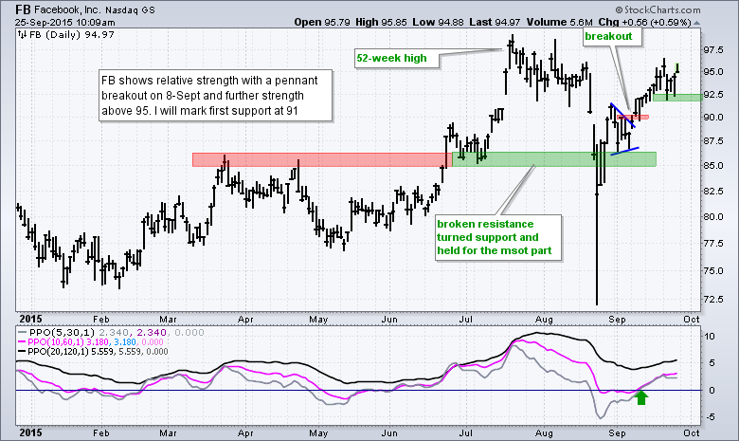The width and height of the screenshot is (739, 441).
Task: Click the Apr label under price chart
Action: coord(245,320)
